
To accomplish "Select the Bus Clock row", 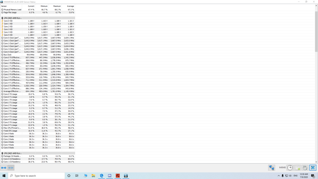I will pos(38,55).
